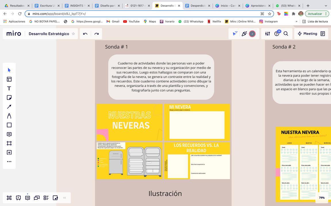Open Aplicaciones in bookmarks bar
The height and width of the screenshot is (206, 331).
click(14, 21)
